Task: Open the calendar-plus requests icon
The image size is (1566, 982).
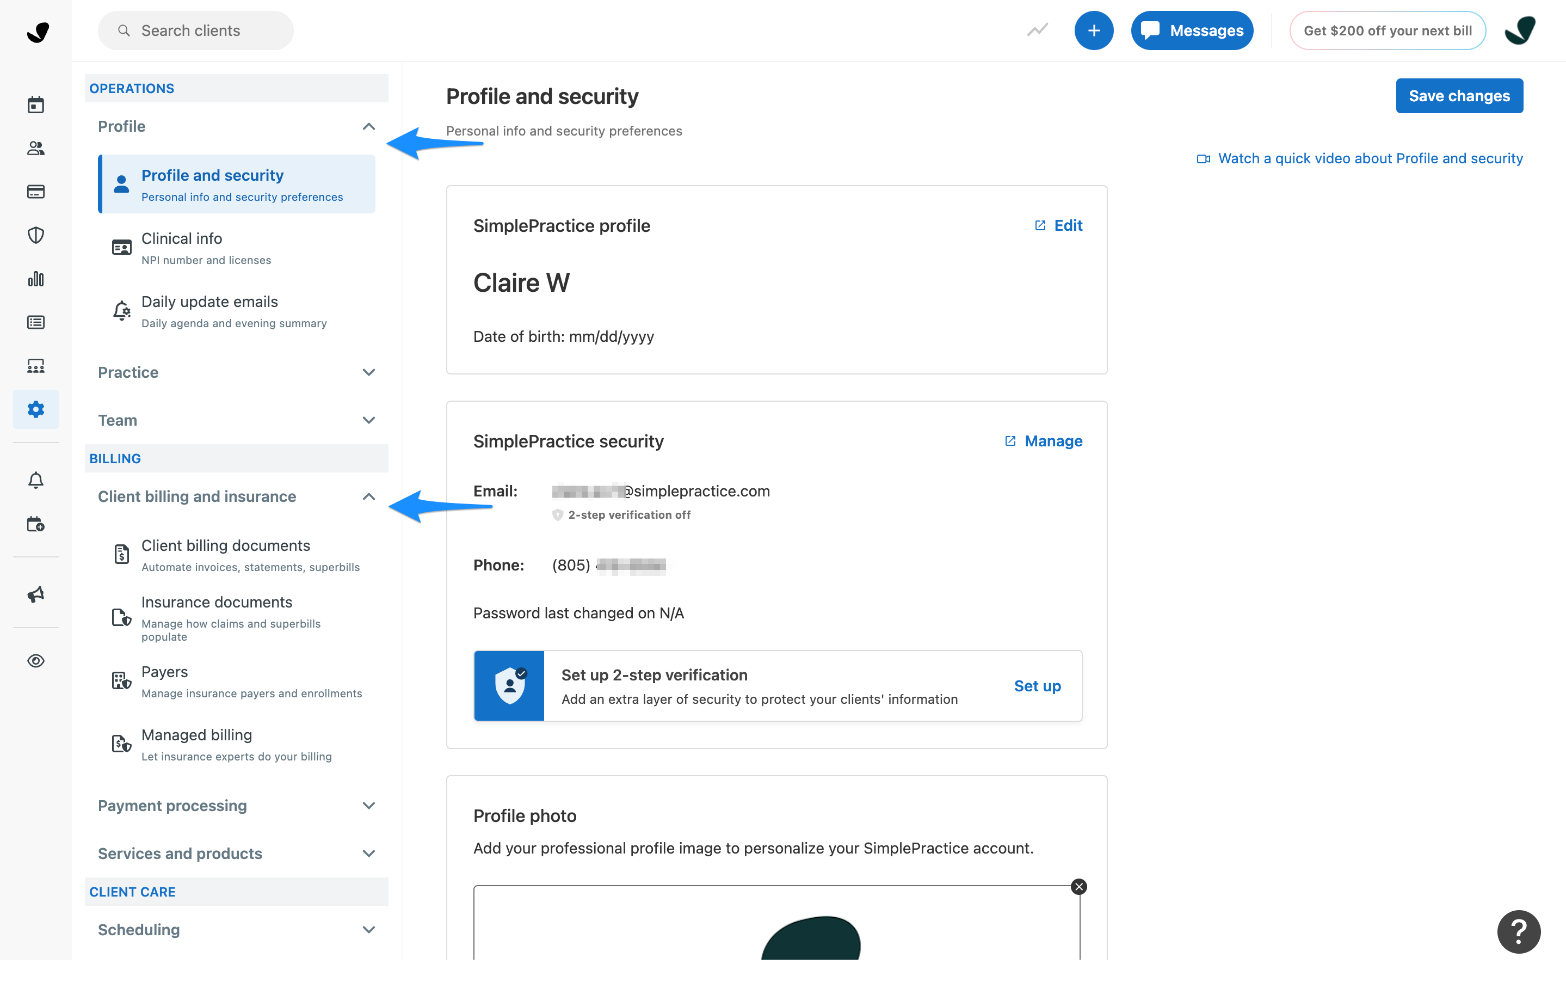Action: tap(36, 524)
